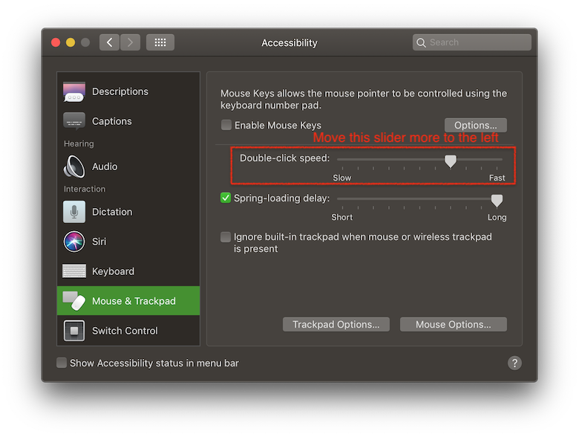Click the Spring-loading delay slider thumb
Screen dimensions: 579x437
[497, 201]
